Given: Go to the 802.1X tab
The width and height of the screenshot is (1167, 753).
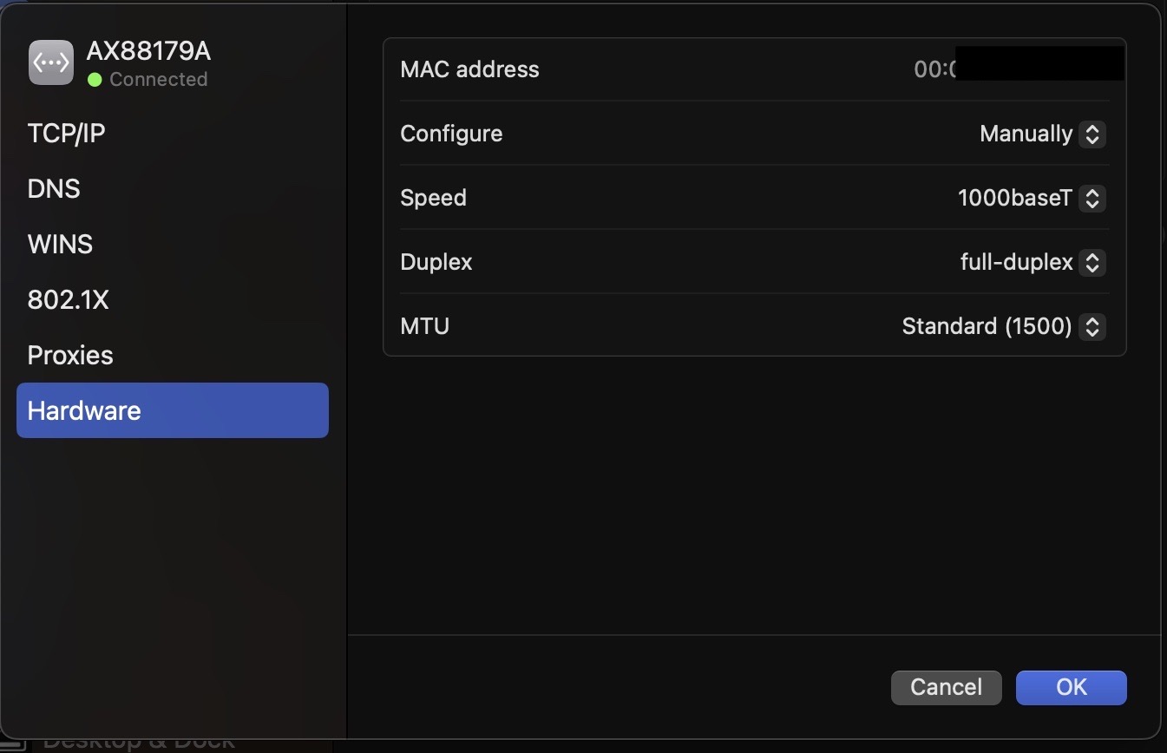Looking at the screenshot, I should pos(68,300).
